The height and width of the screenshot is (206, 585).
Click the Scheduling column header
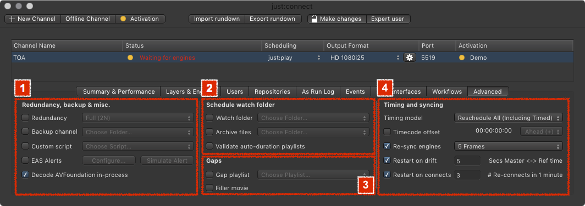(x=293, y=45)
